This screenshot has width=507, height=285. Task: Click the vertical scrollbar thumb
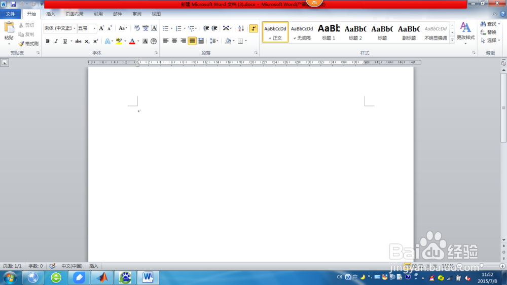click(503, 108)
